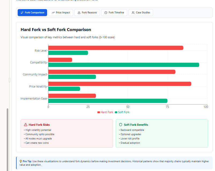Click the green Implementation Ease bar

pyautogui.click(x=108, y=101)
